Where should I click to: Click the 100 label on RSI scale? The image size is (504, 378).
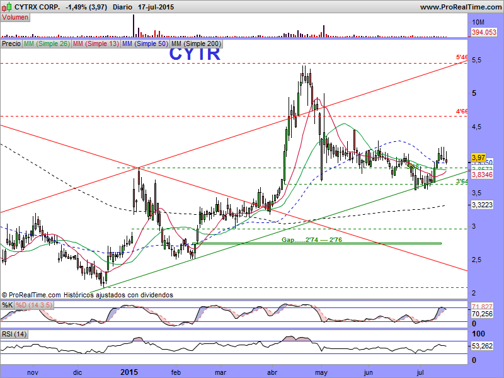(x=479, y=334)
